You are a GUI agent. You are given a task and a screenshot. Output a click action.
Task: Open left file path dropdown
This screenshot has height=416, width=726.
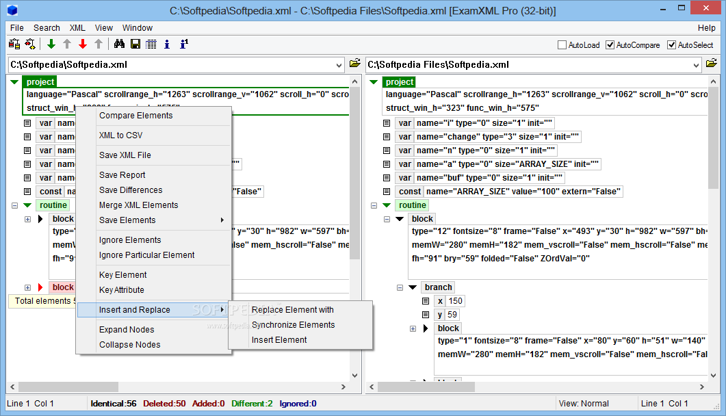(x=339, y=65)
